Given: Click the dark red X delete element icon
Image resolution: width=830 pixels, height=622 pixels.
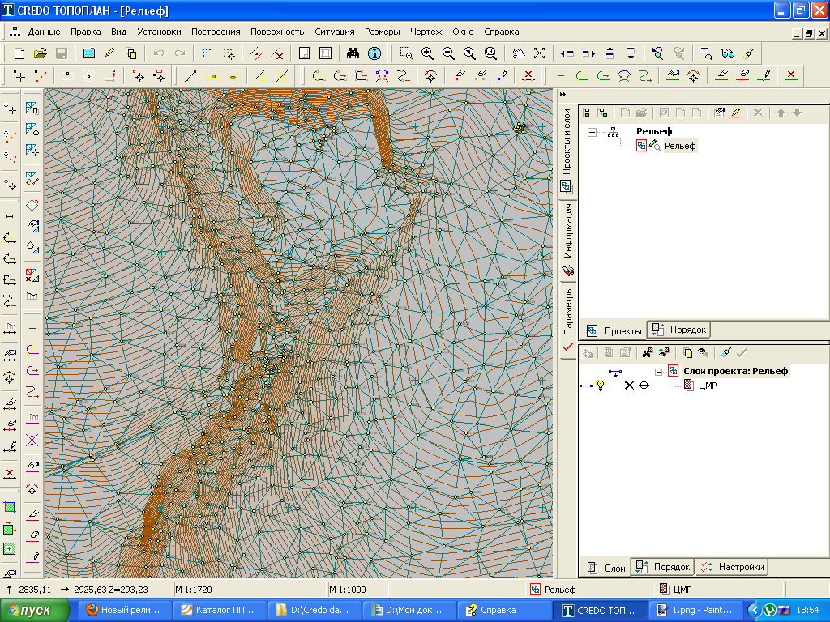Looking at the screenshot, I should 528,75.
